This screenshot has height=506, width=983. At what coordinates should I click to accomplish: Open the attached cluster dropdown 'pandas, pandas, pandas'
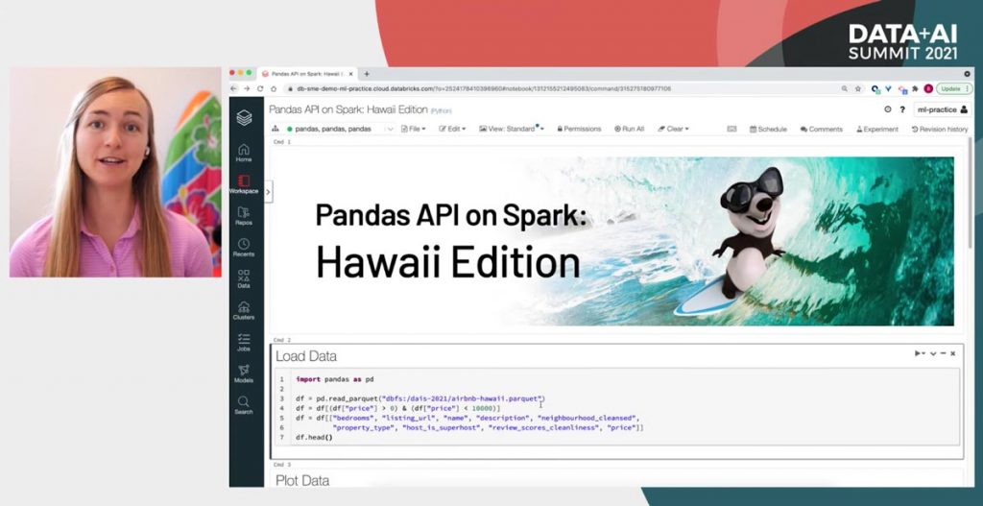(x=340, y=129)
